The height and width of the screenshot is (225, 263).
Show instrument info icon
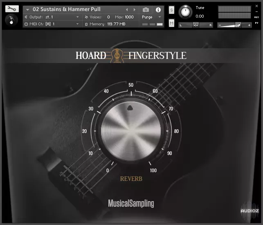click(x=158, y=10)
